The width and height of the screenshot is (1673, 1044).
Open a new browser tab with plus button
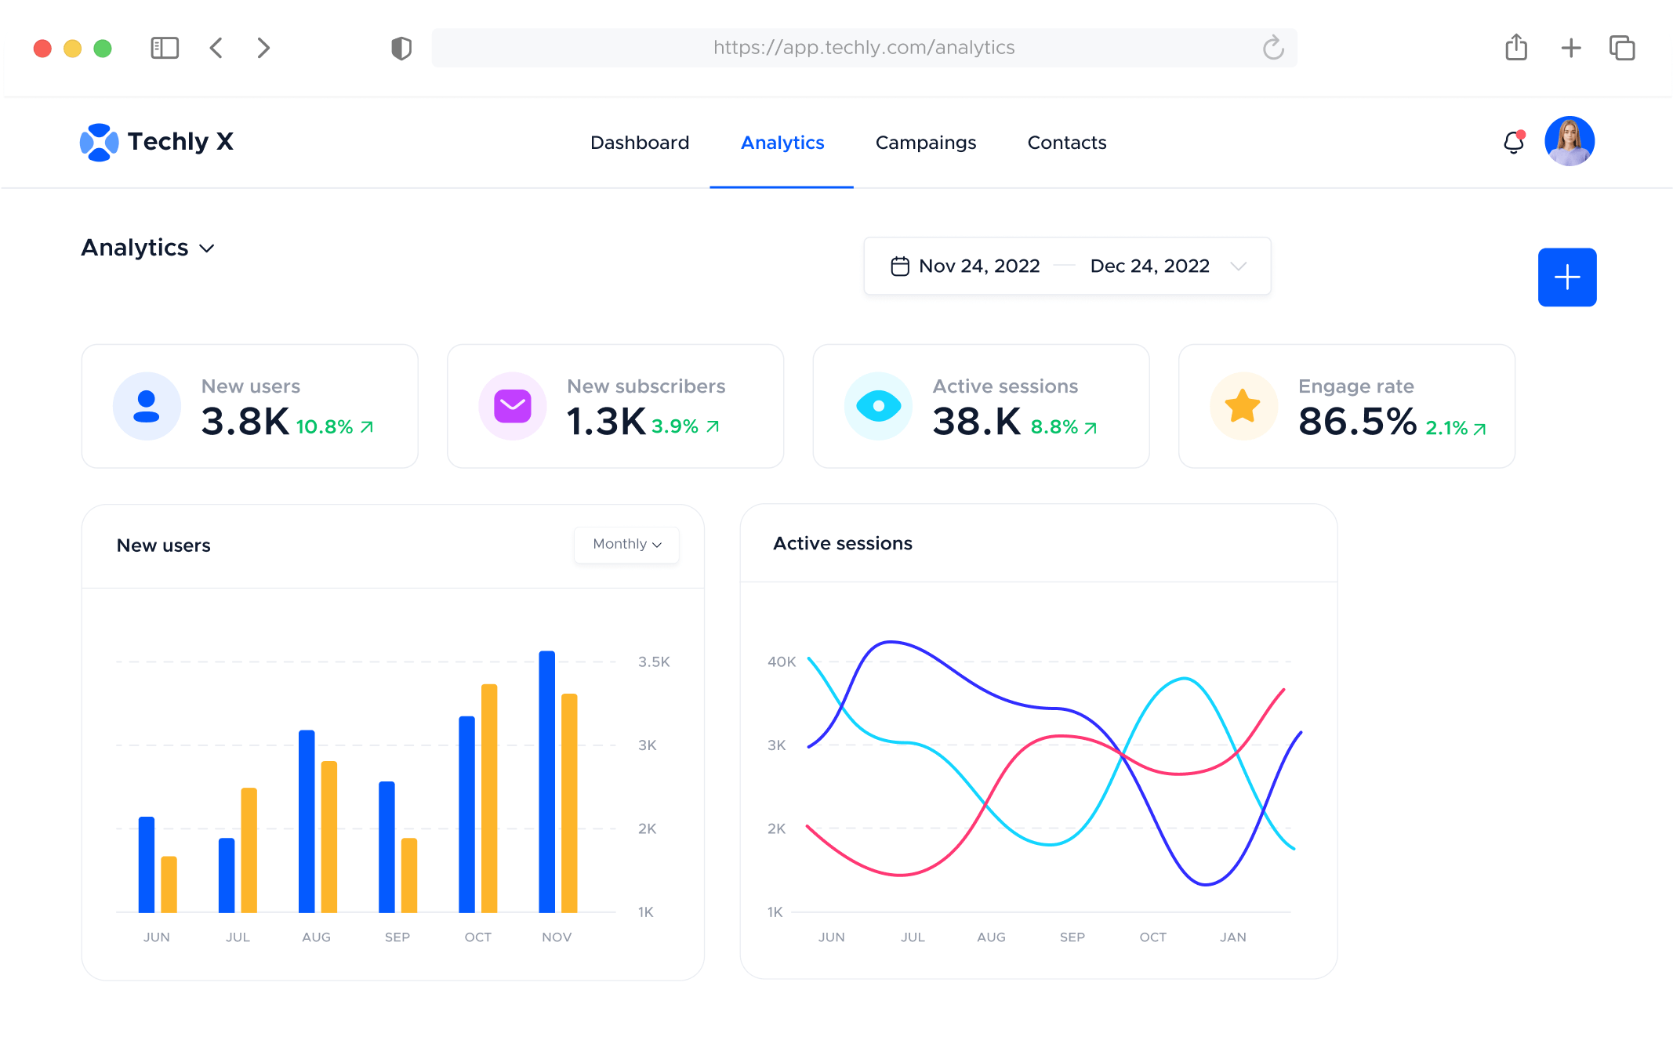click(1571, 48)
